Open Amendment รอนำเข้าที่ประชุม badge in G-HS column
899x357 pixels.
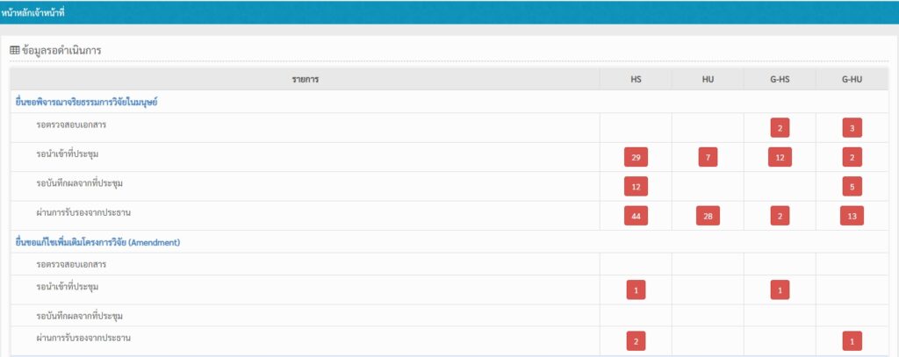[x=780, y=290]
